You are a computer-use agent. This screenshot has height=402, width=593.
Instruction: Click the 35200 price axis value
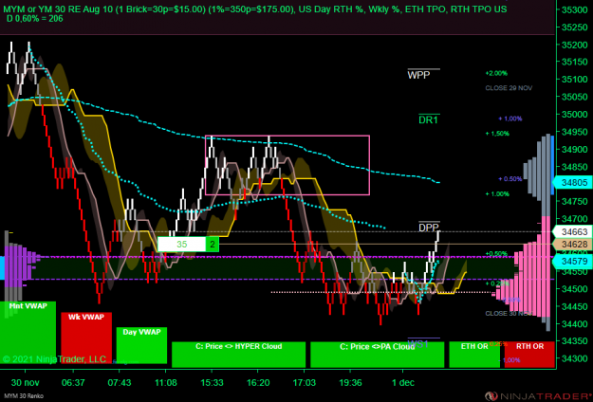pos(575,45)
